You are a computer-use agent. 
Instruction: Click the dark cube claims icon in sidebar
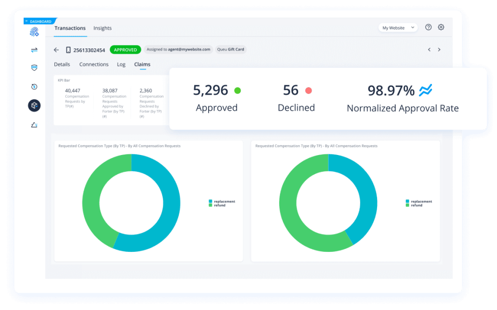coord(34,106)
